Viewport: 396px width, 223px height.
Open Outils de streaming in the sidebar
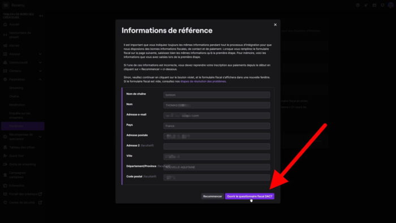tap(22, 164)
